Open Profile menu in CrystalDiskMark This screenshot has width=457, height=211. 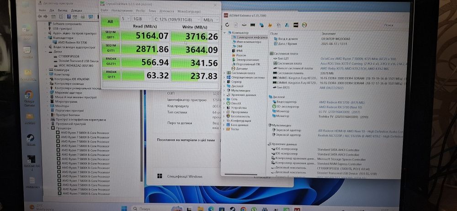(x=140, y=11)
